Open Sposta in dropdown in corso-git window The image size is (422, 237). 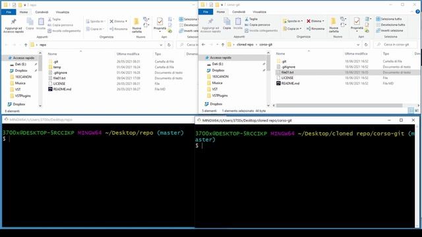point(293,21)
